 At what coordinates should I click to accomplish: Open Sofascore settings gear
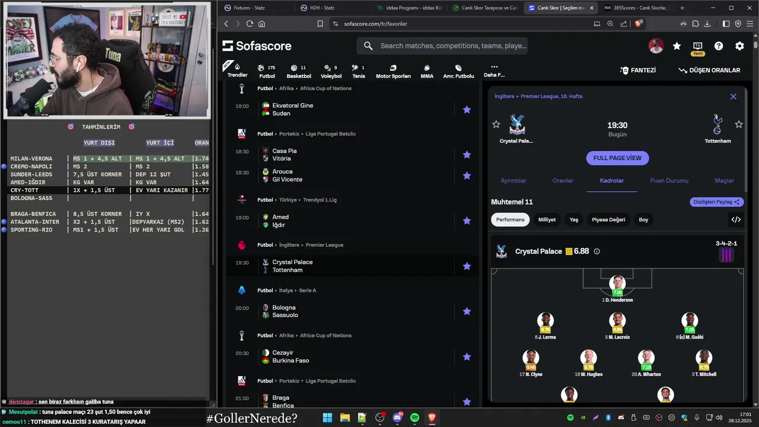click(739, 46)
